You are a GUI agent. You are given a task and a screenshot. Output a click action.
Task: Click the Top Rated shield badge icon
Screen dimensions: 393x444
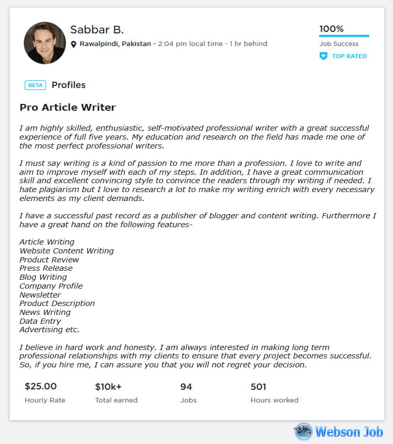323,56
